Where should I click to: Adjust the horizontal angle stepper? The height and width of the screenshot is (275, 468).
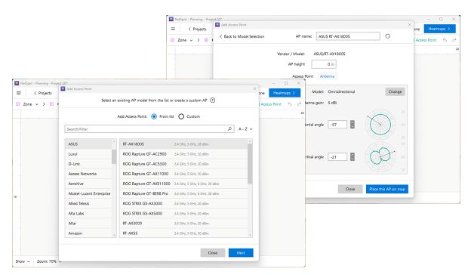pos(353,125)
